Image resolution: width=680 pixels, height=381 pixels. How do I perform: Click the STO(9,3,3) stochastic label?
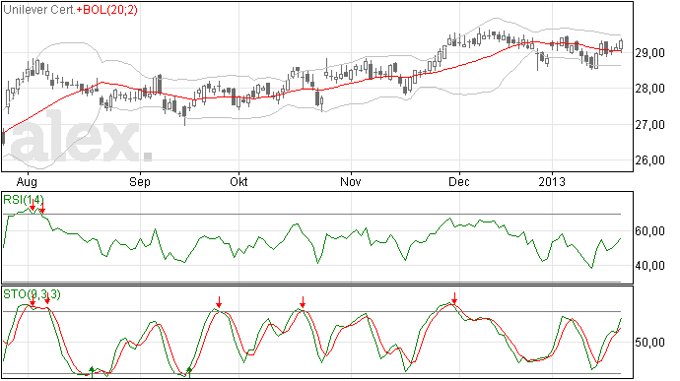pos(33,294)
